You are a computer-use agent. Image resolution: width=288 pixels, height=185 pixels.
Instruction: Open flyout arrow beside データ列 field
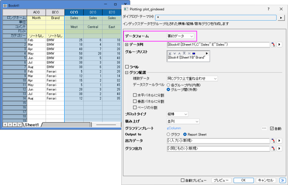click(x=280, y=44)
